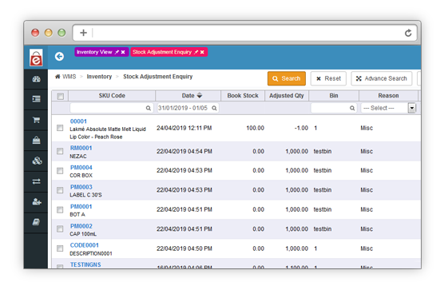Focus the SKU Code filter input
444x290 pixels.
112,108
